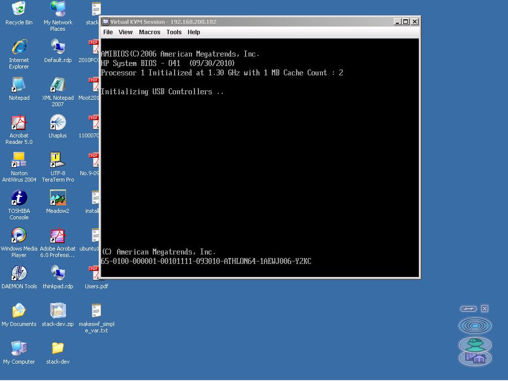Select the Adobe Acrobat 6.0 Professional shortcut
The image size is (508, 381).
point(58,236)
